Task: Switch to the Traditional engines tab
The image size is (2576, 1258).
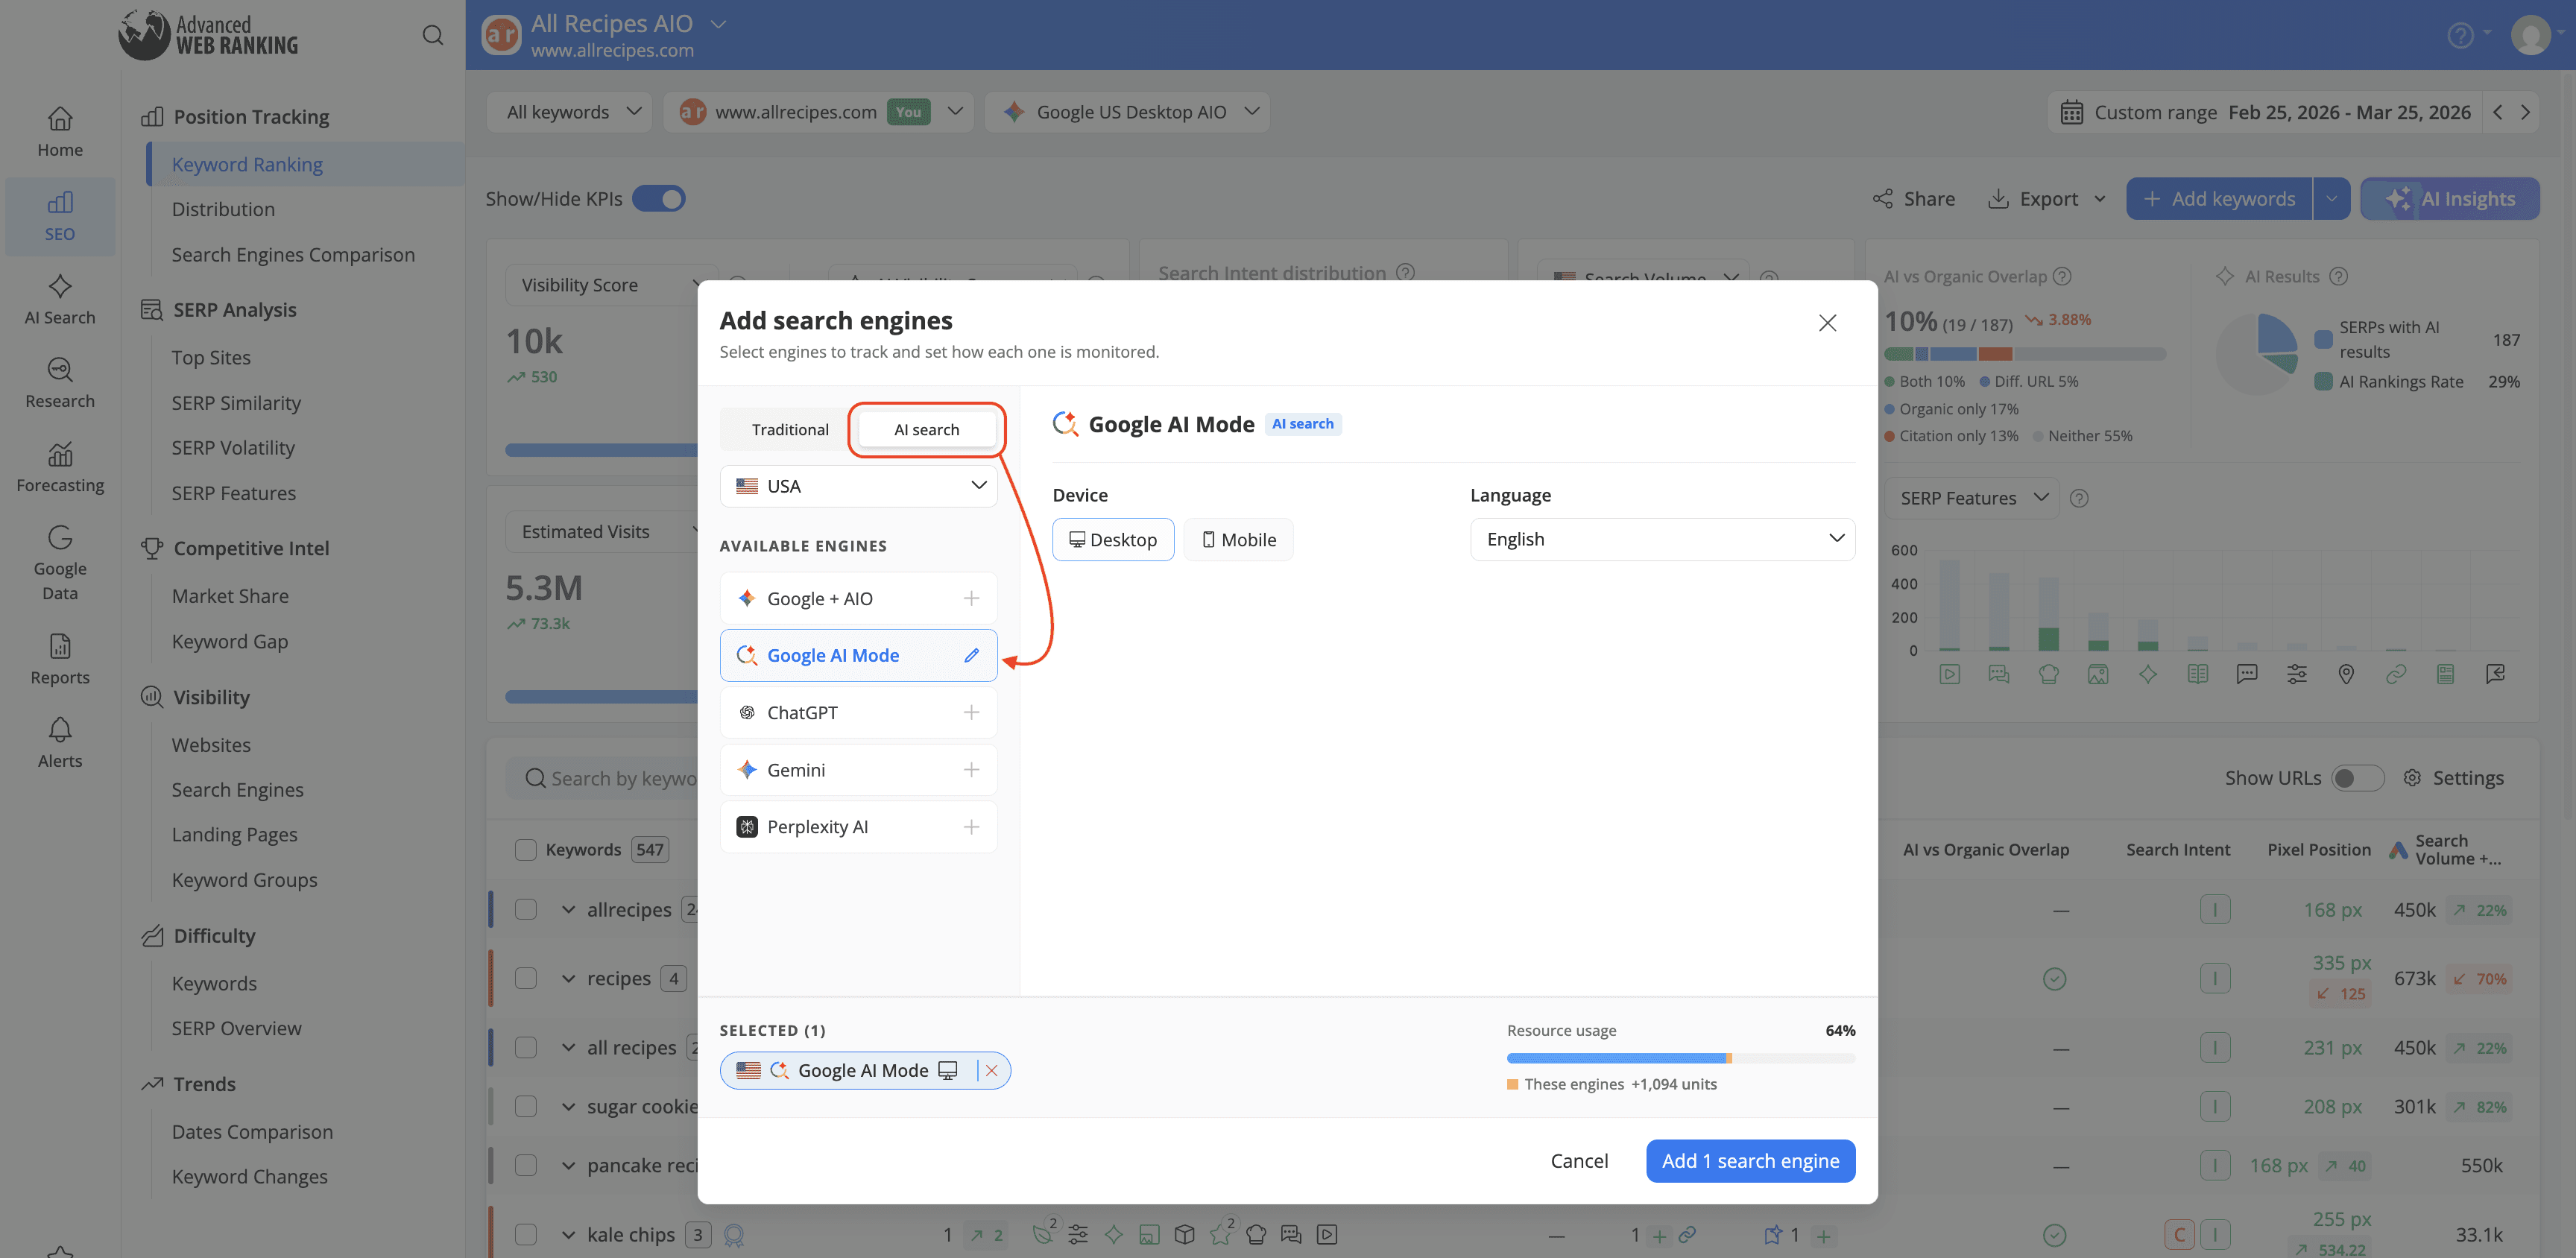Action: (790, 429)
